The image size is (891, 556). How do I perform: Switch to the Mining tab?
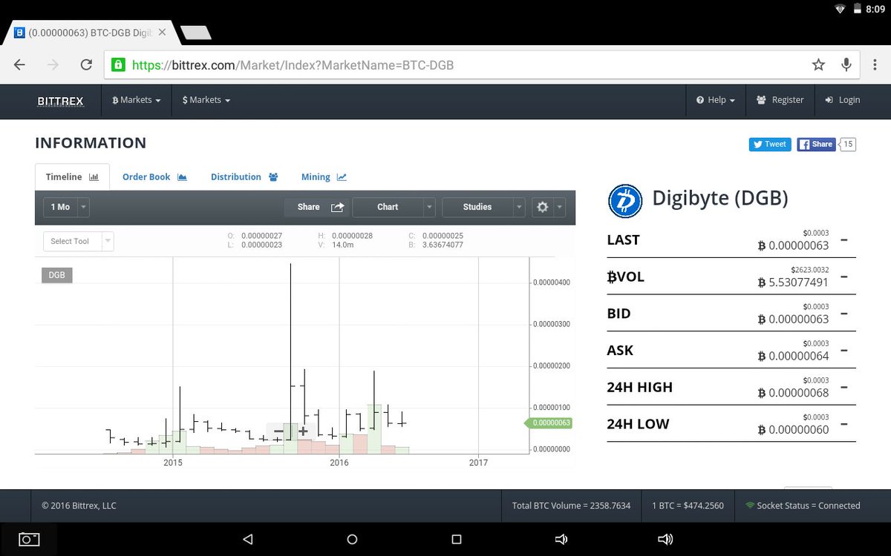click(x=324, y=176)
